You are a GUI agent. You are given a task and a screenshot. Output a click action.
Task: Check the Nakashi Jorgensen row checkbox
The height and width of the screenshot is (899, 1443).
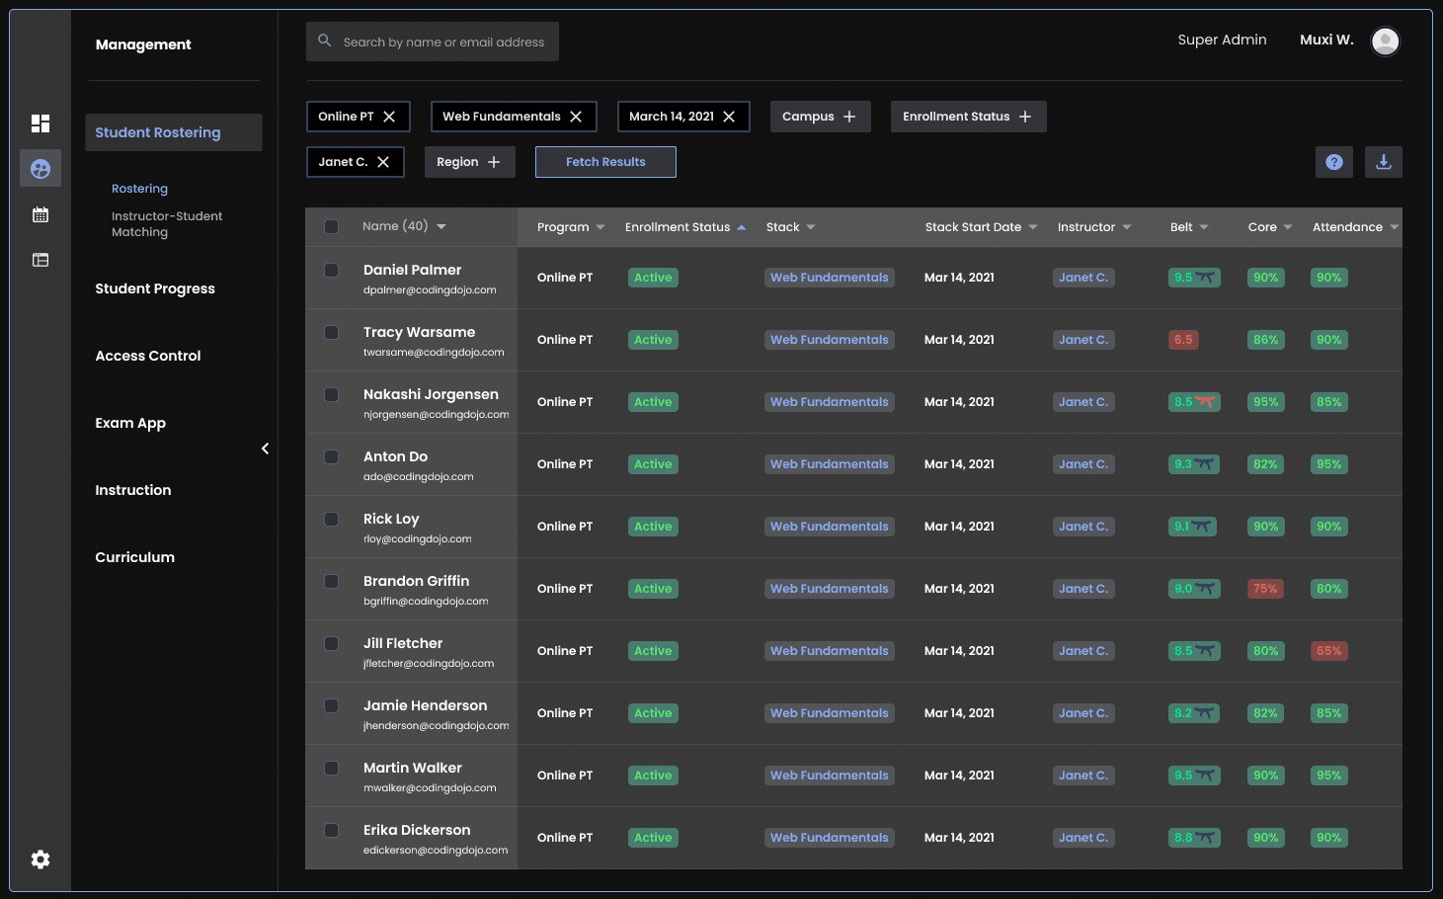pyautogui.click(x=332, y=394)
